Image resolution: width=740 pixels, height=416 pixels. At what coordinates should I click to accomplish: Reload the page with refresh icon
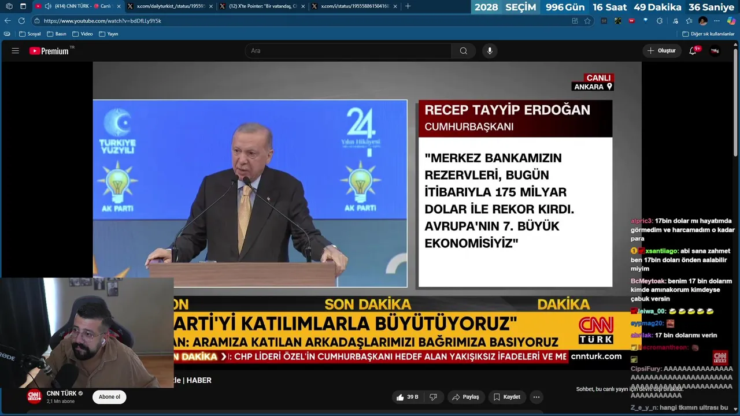21,20
